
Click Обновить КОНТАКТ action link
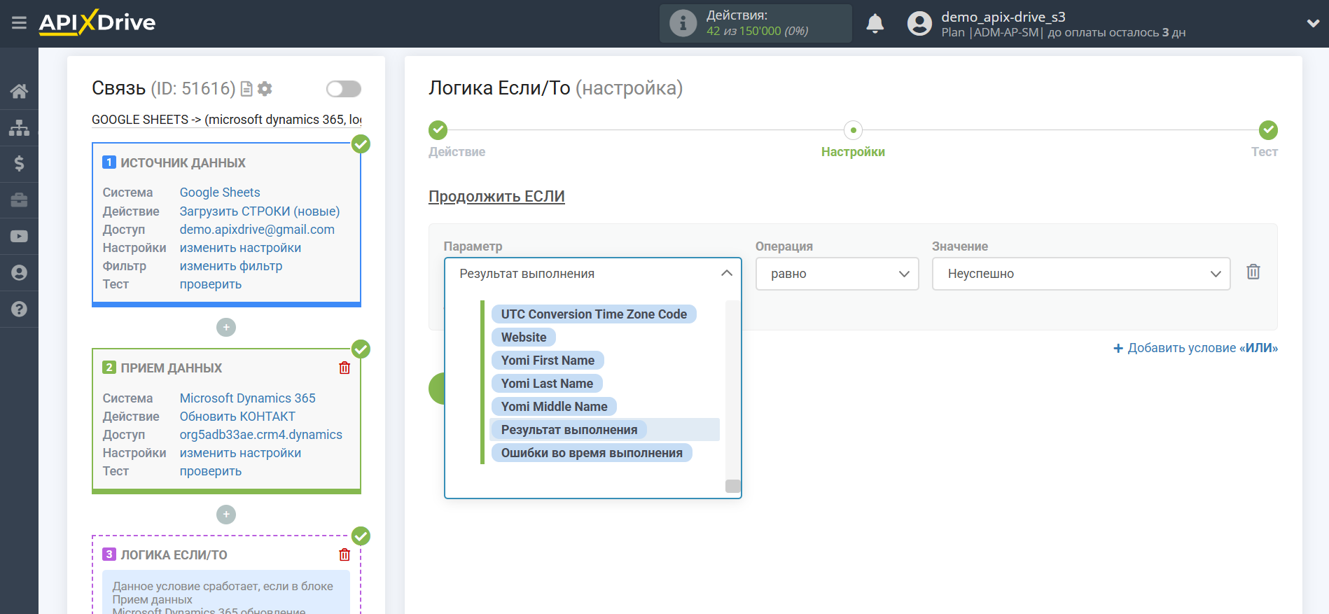pos(237,417)
